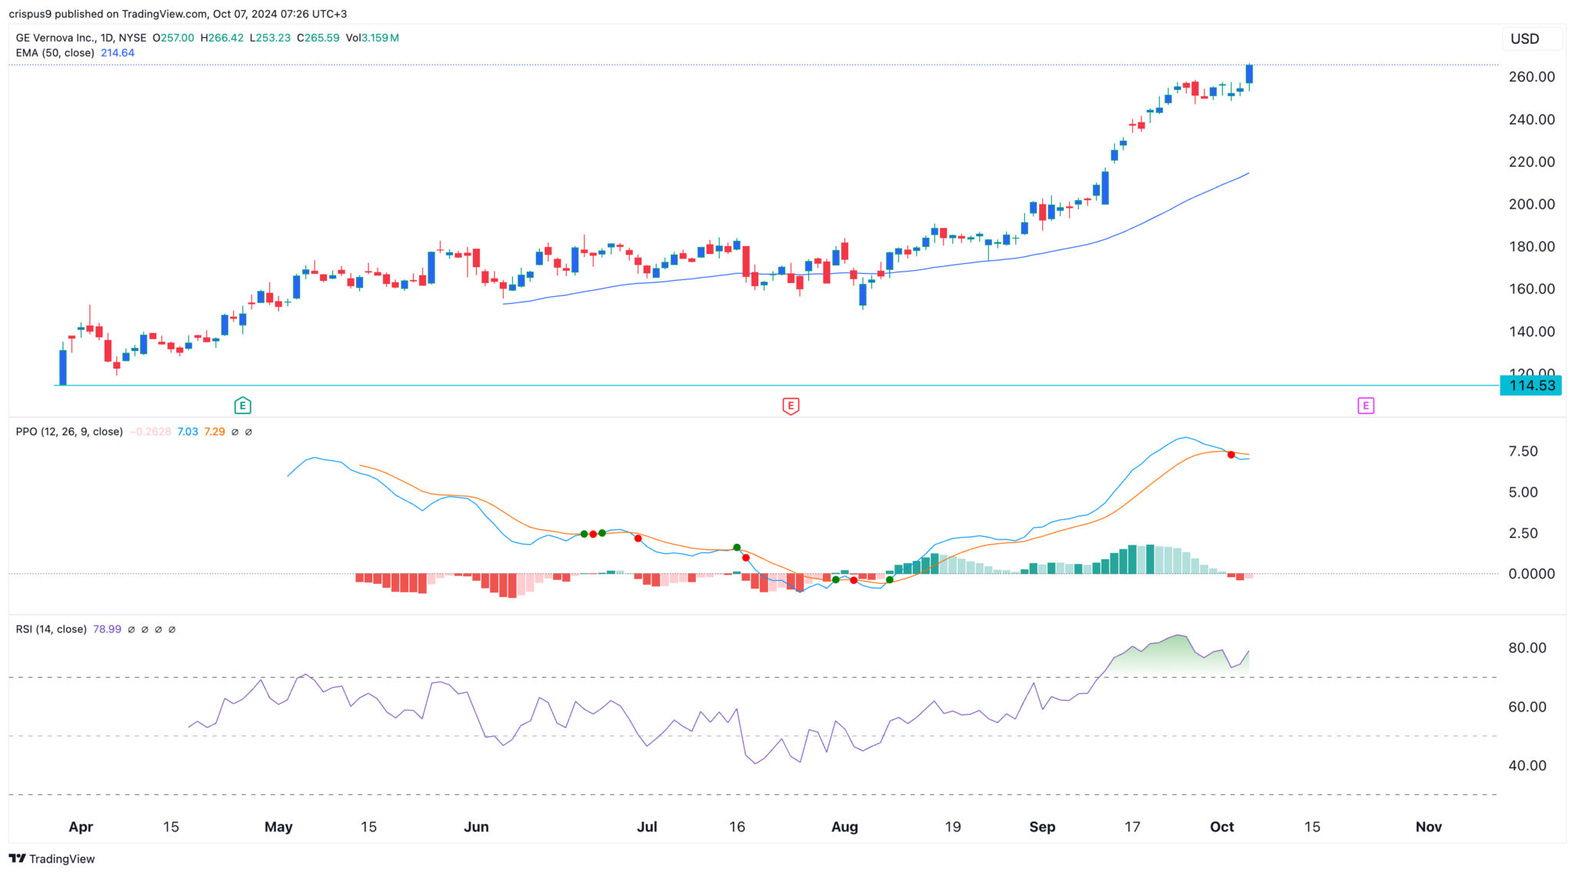Select the first null symbol beside PPO values
Screen dimensions: 1575x874
235,432
